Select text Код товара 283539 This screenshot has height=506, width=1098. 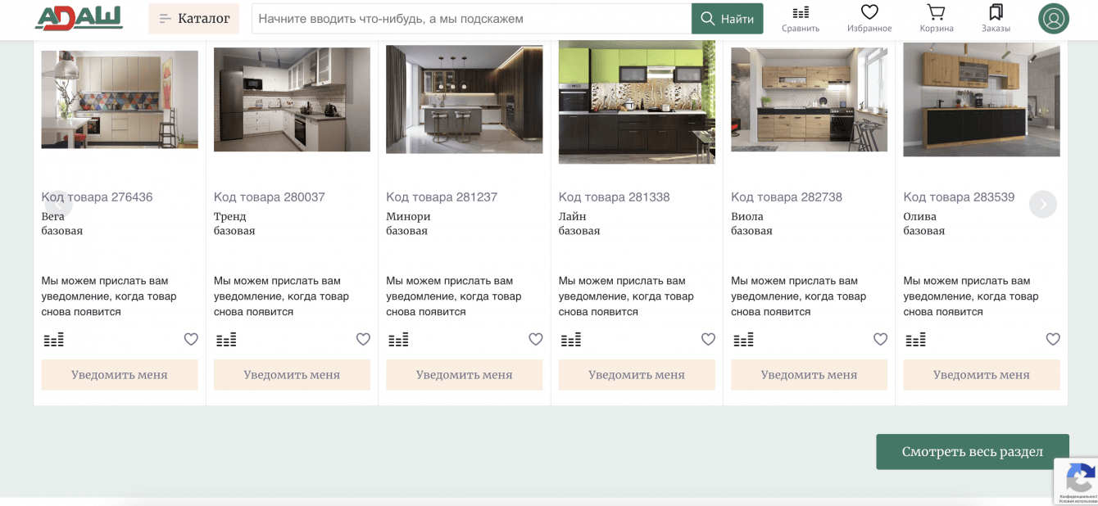(960, 197)
